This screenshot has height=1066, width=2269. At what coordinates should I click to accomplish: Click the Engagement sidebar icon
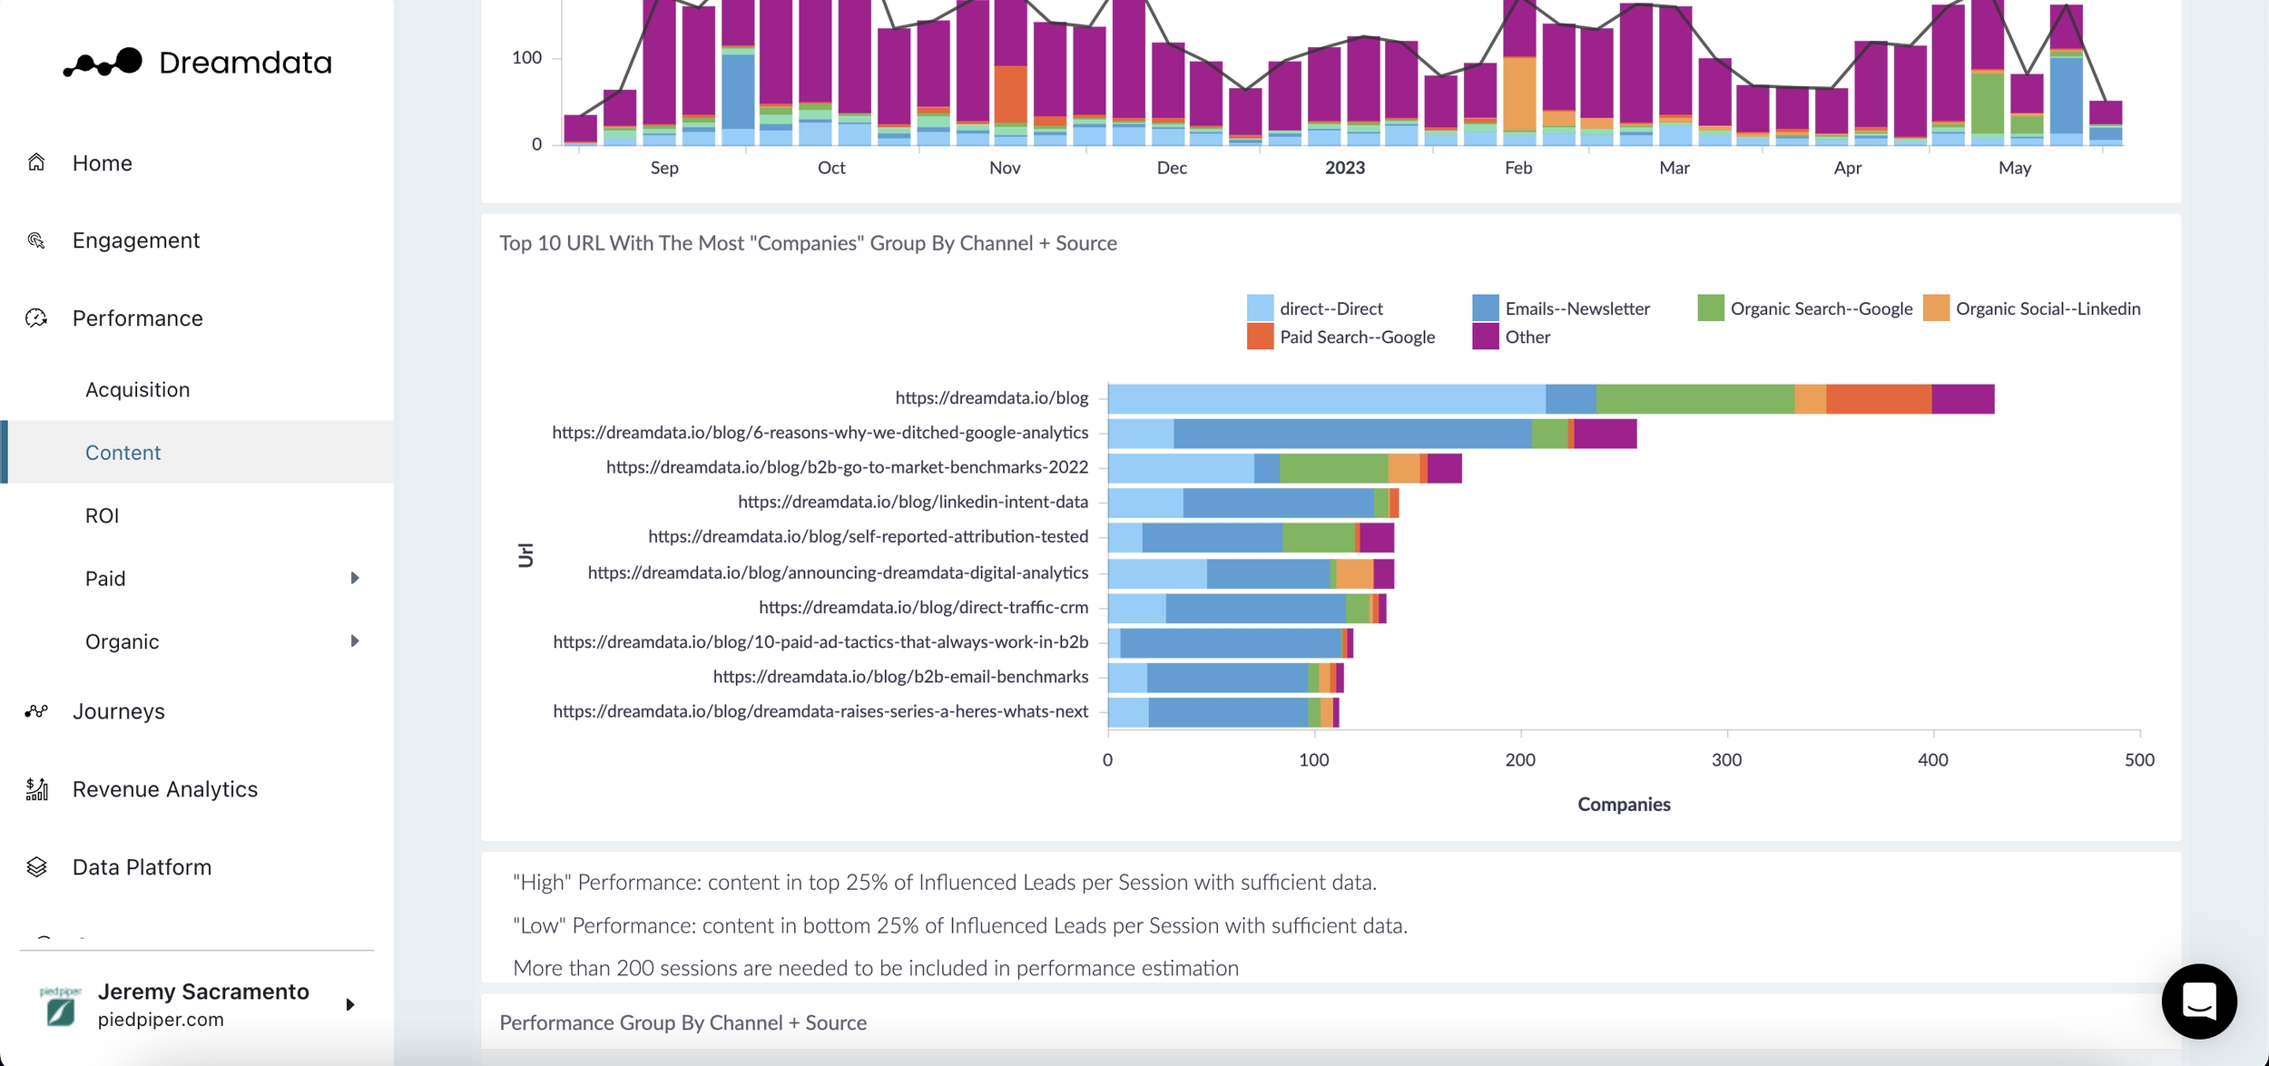36,240
